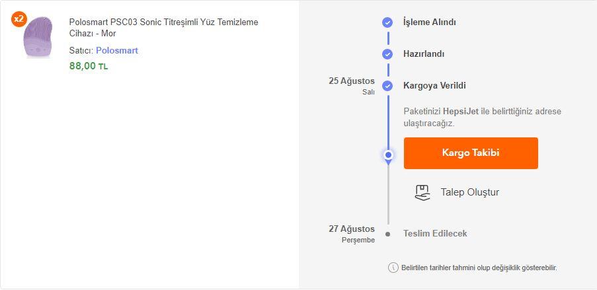Click the 27 Ağustos Perşembe date

point(352,234)
